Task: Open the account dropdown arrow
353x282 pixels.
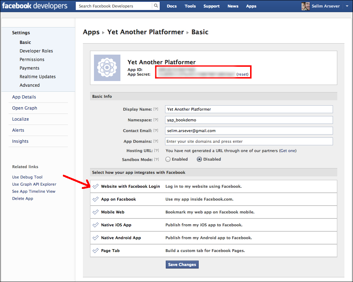Action: tap(347, 6)
